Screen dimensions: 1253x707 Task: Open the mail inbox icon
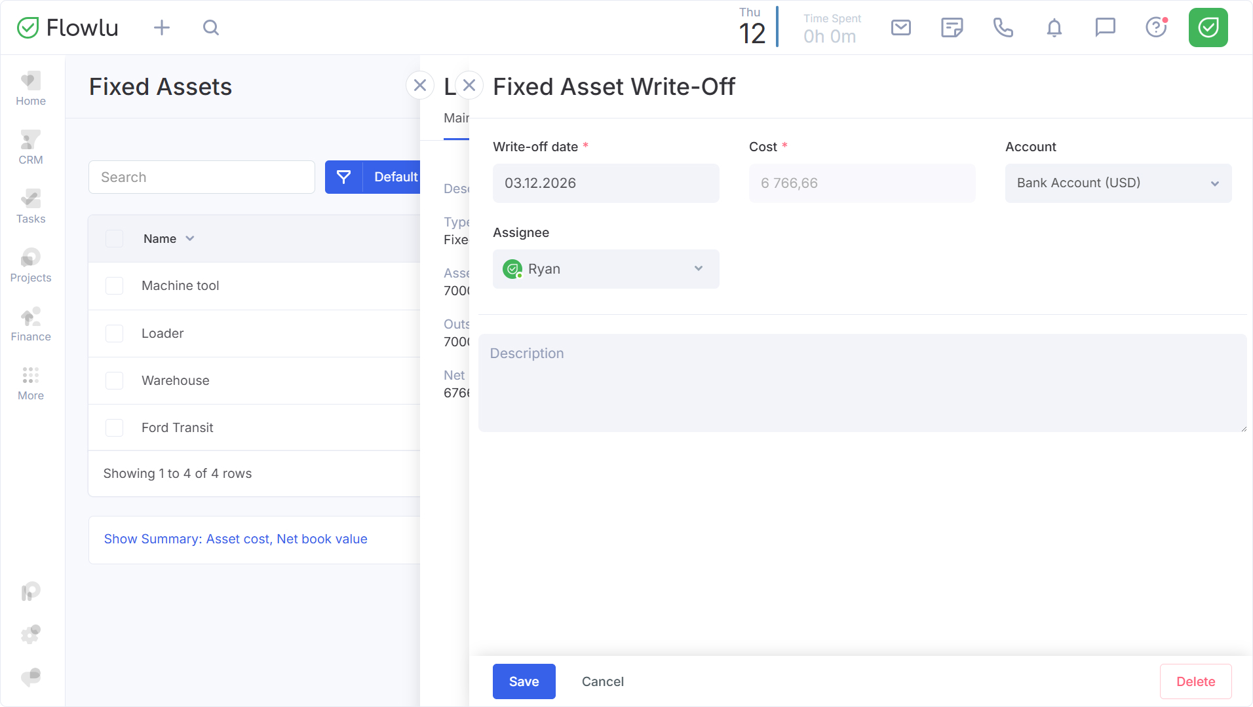(x=901, y=27)
